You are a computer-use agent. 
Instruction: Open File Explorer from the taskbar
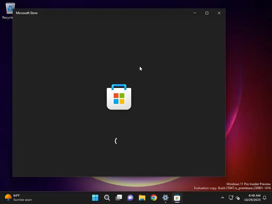pyautogui.click(x=142, y=198)
